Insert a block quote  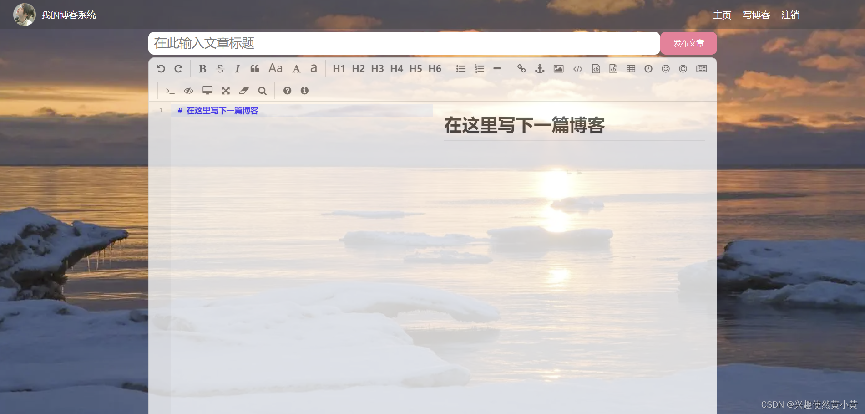tap(255, 69)
